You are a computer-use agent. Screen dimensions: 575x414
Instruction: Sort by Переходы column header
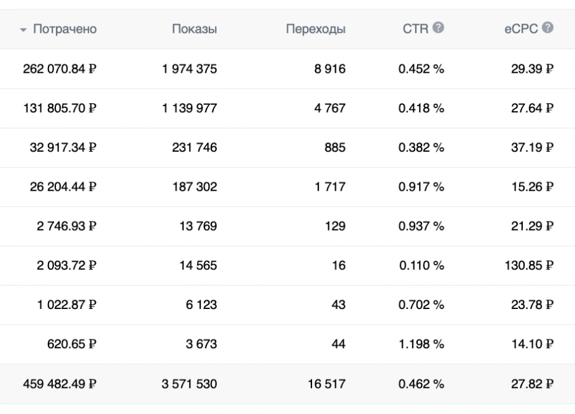tap(316, 29)
